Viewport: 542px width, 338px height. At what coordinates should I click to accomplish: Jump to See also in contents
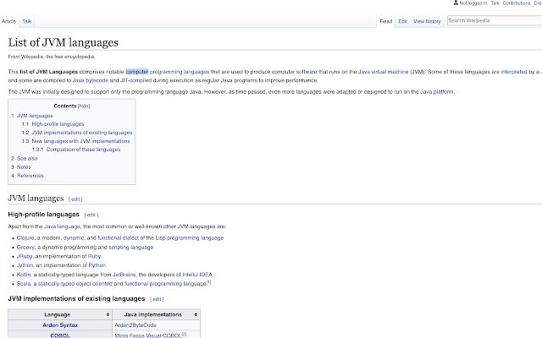(x=27, y=159)
